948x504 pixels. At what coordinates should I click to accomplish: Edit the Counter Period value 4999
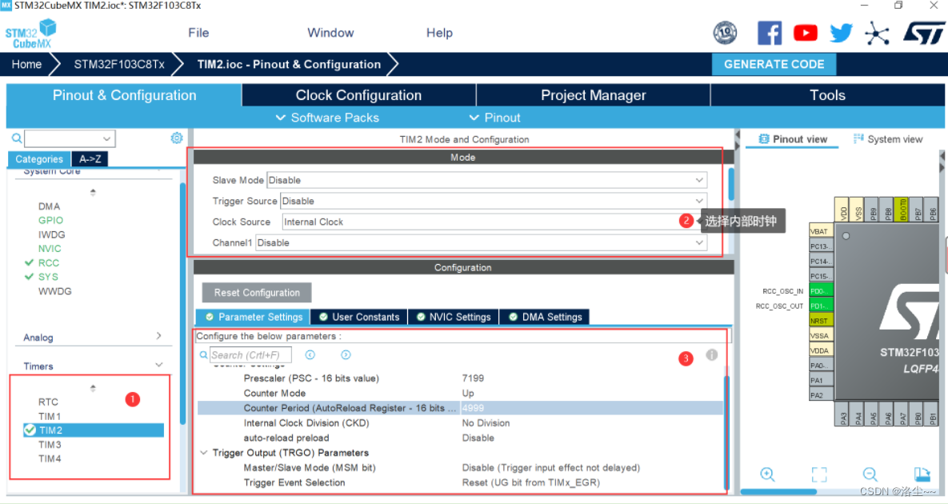pyautogui.click(x=473, y=409)
